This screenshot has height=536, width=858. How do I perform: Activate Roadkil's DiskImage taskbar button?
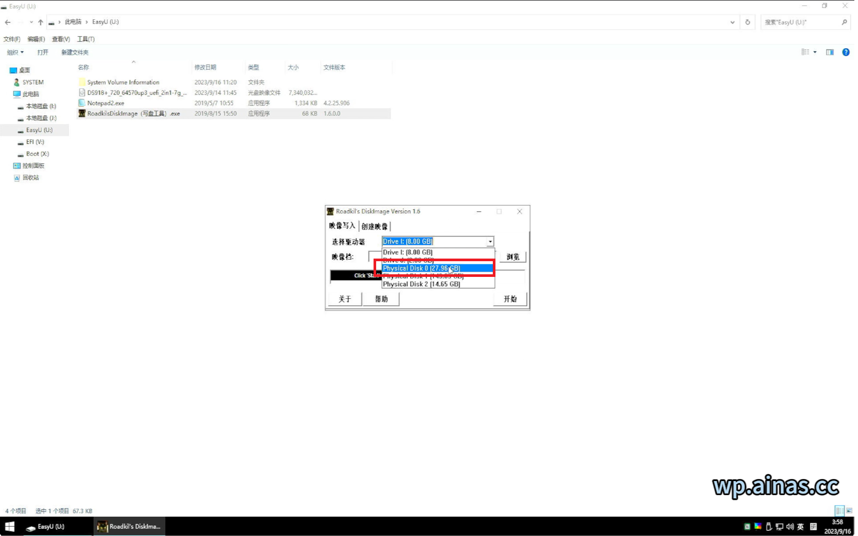pyautogui.click(x=130, y=527)
